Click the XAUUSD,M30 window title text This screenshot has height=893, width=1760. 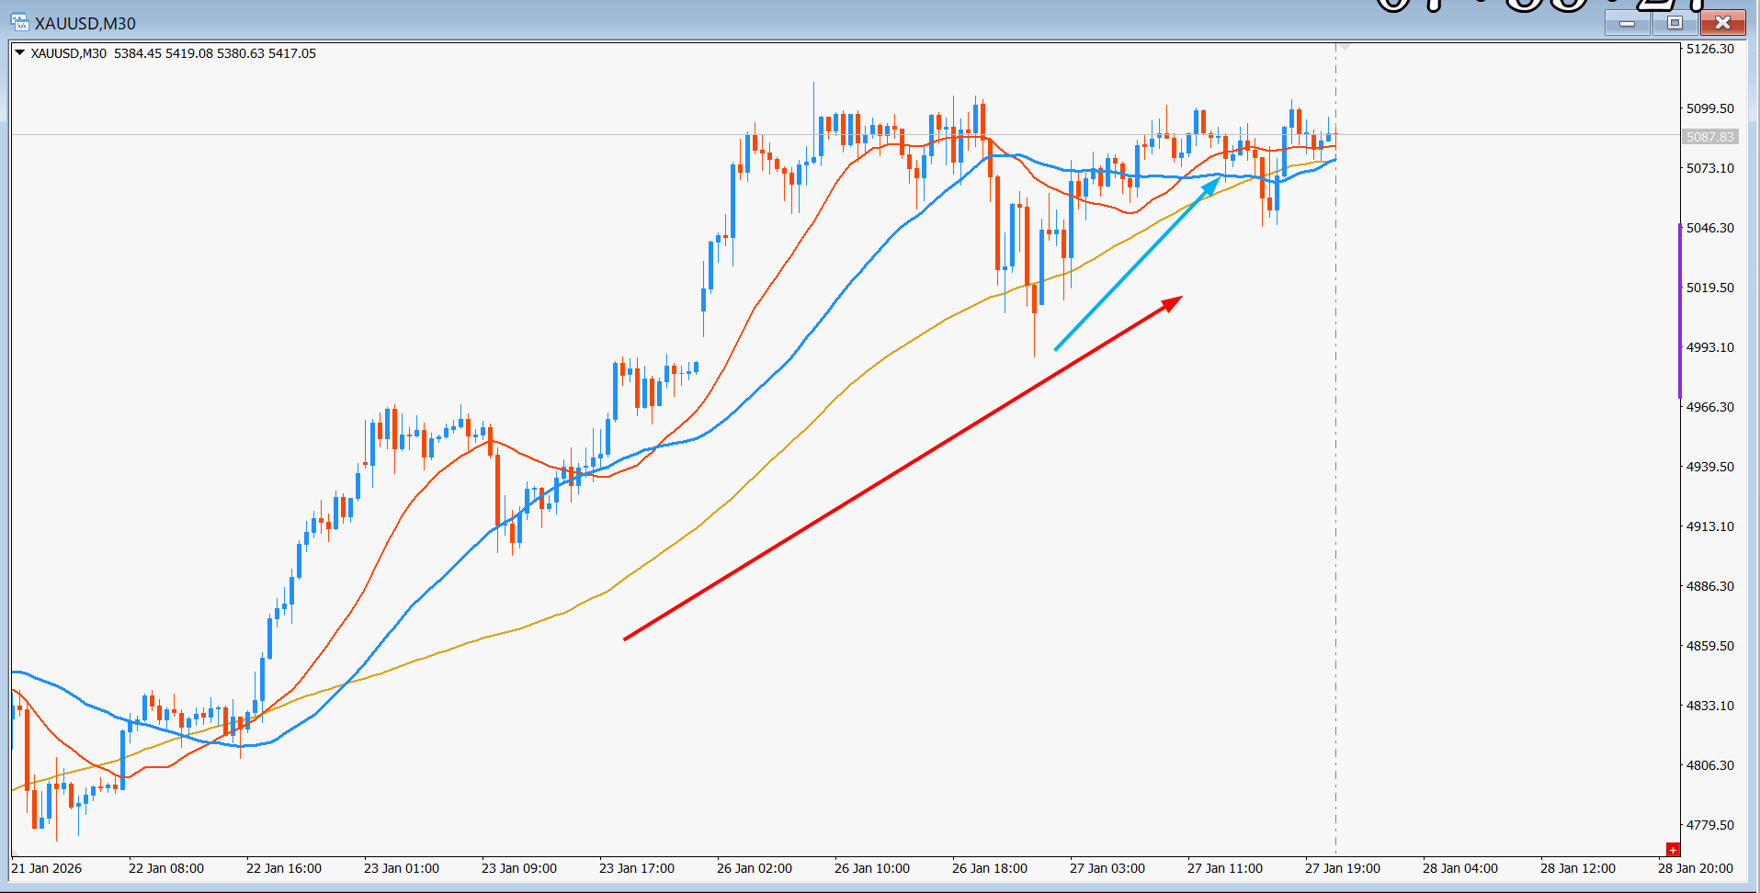[x=85, y=23]
